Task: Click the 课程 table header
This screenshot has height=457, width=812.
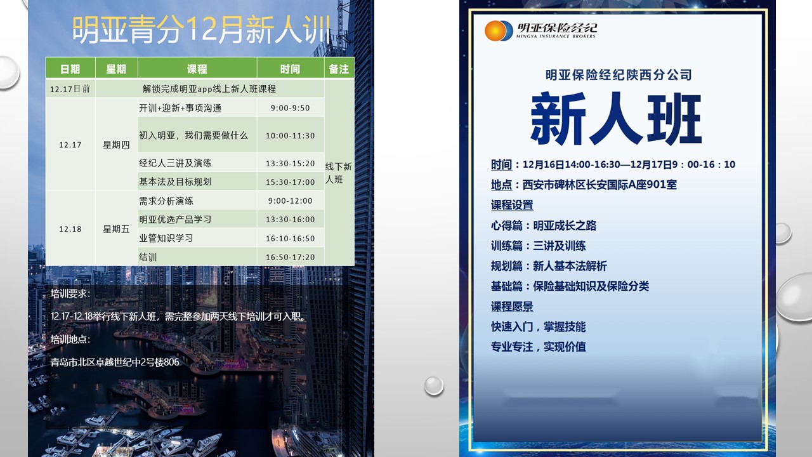Action: [x=197, y=69]
